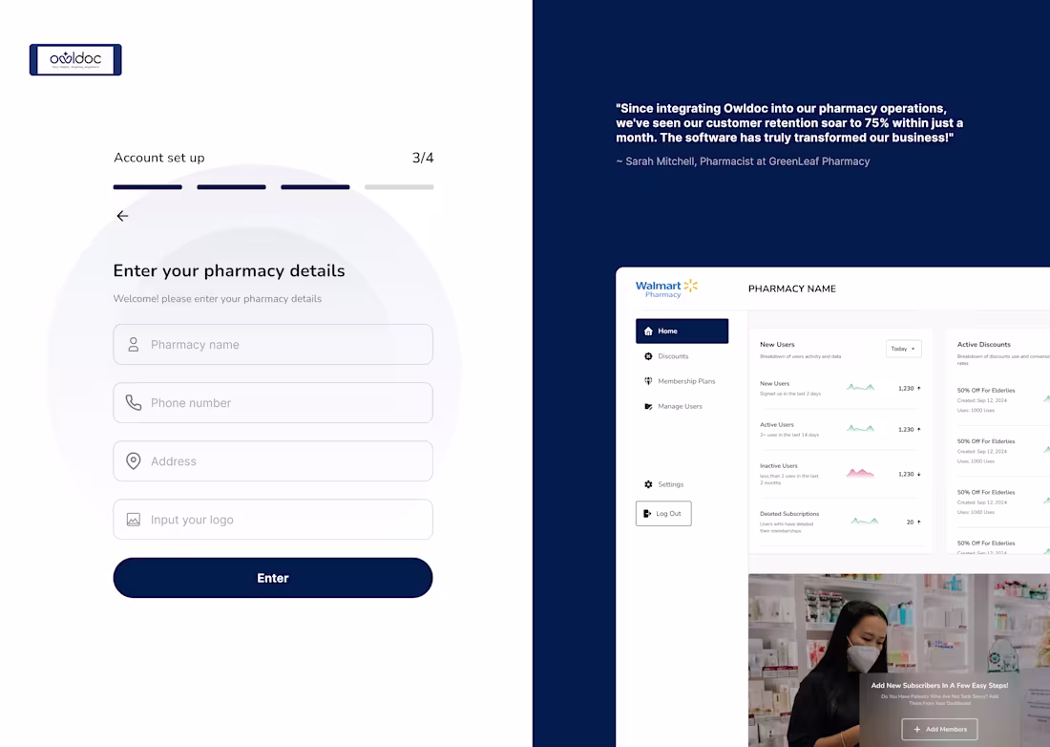1050x747 pixels.
Task: Click the person icon in Pharmacy name field
Action: click(134, 344)
